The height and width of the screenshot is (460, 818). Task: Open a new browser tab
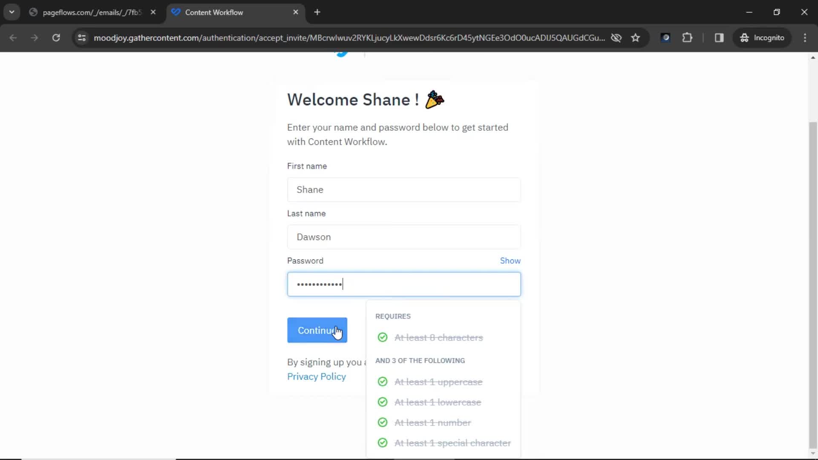point(317,12)
